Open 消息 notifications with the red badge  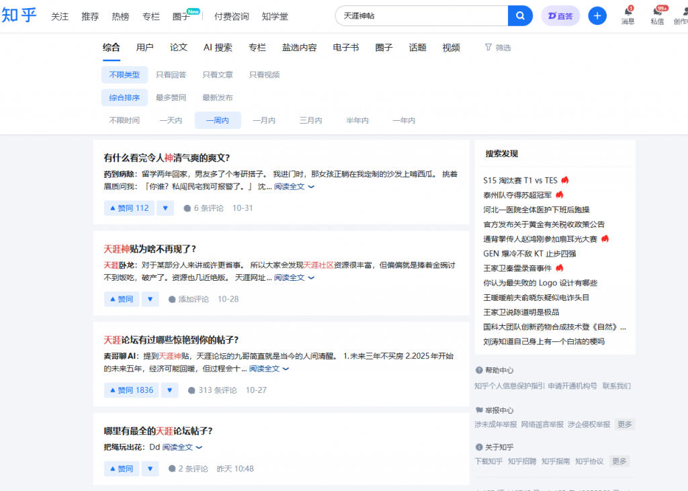pos(628,16)
